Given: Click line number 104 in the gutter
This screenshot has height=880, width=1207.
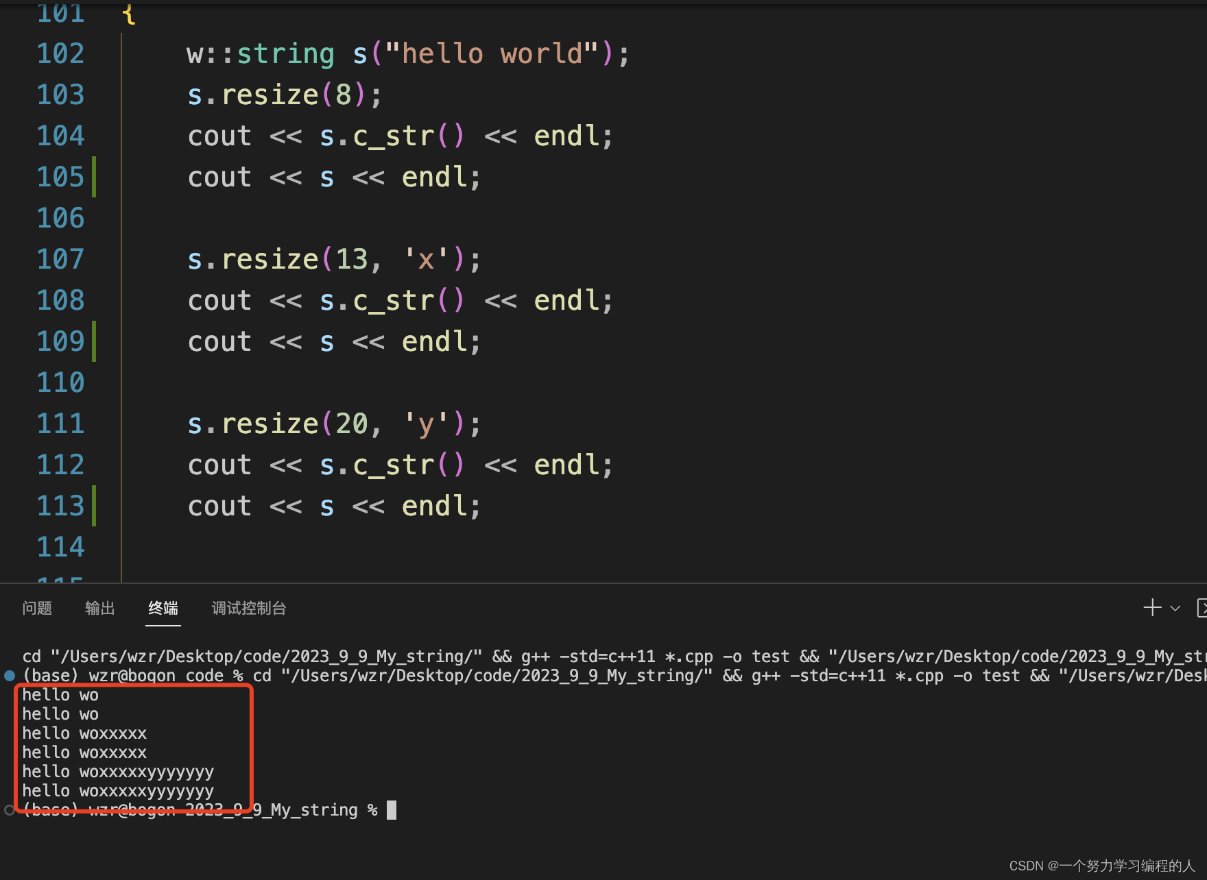Looking at the screenshot, I should click(x=60, y=136).
